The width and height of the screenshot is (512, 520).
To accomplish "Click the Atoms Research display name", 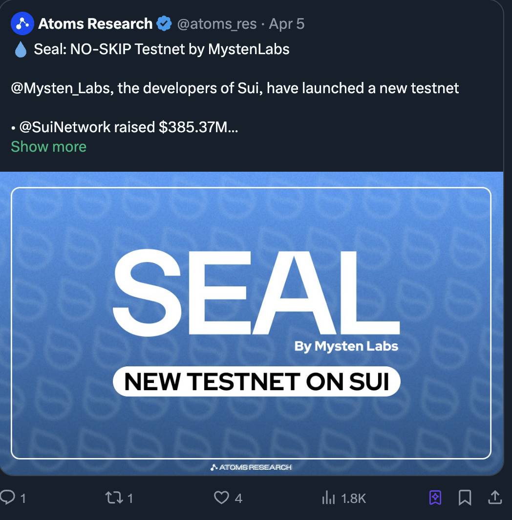I will tap(95, 23).
